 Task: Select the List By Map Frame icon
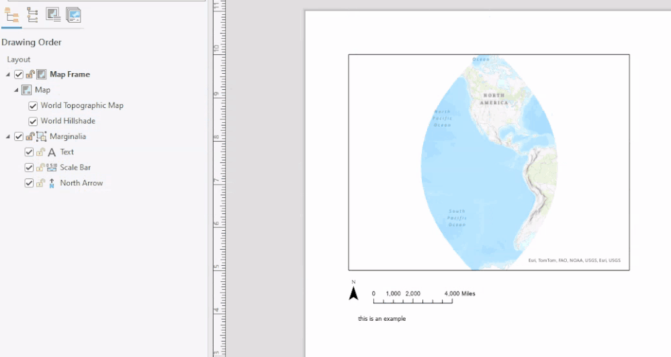(x=53, y=15)
